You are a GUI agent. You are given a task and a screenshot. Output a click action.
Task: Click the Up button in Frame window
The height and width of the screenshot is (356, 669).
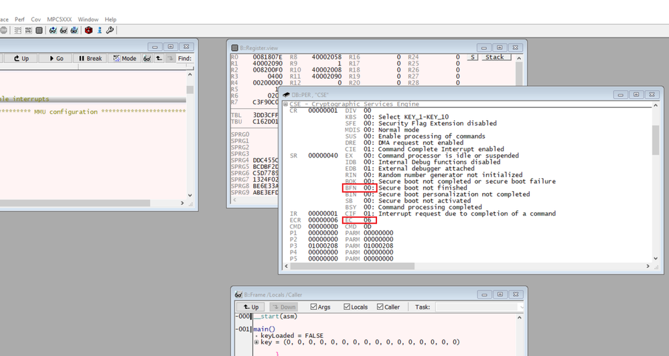pos(250,307)
